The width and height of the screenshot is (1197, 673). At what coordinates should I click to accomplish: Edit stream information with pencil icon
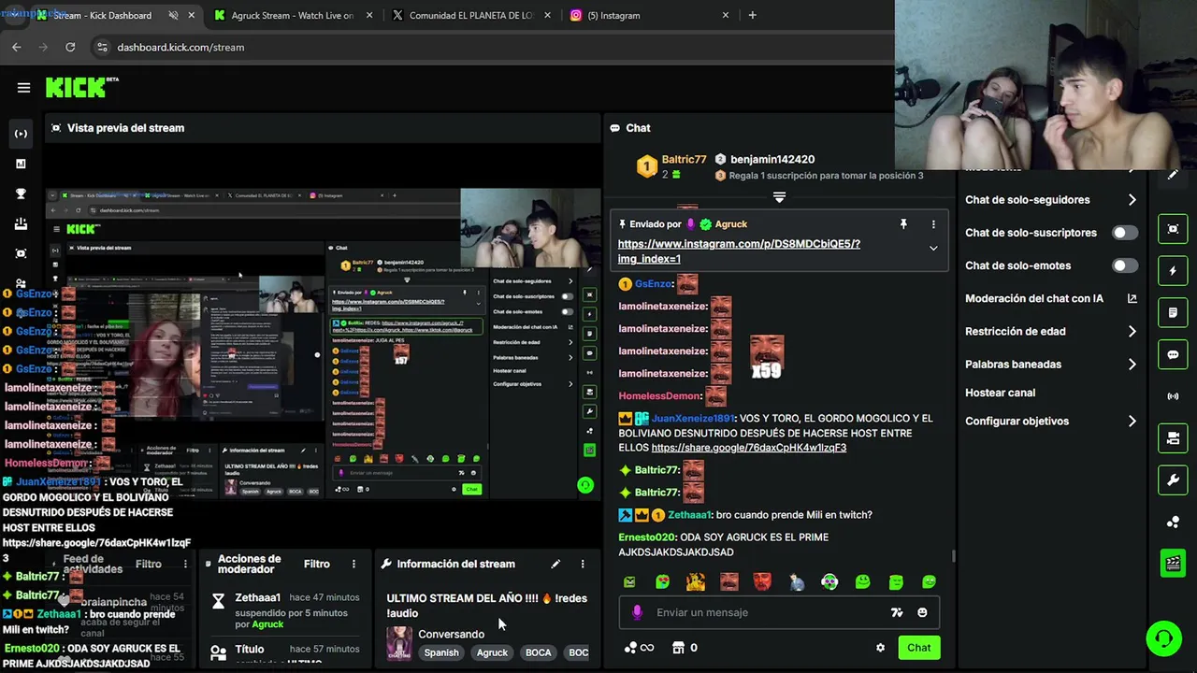[x=555, y=564]
